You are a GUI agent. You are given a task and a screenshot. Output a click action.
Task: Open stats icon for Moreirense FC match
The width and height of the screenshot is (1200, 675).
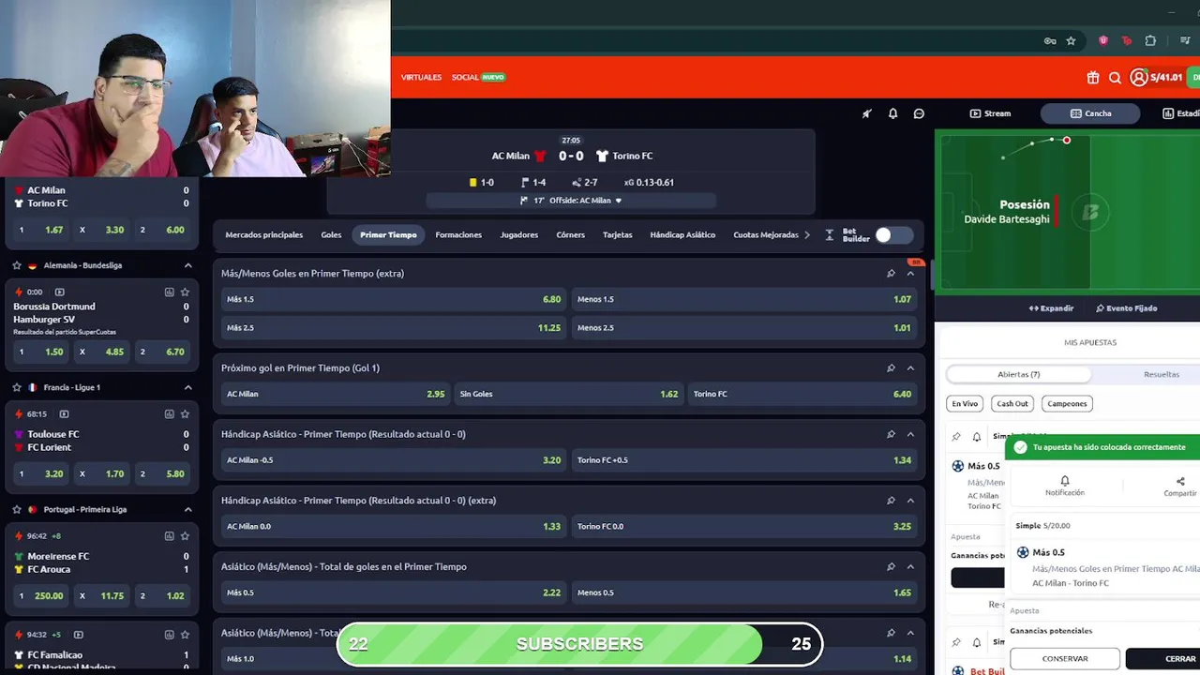tap(169, 535)
